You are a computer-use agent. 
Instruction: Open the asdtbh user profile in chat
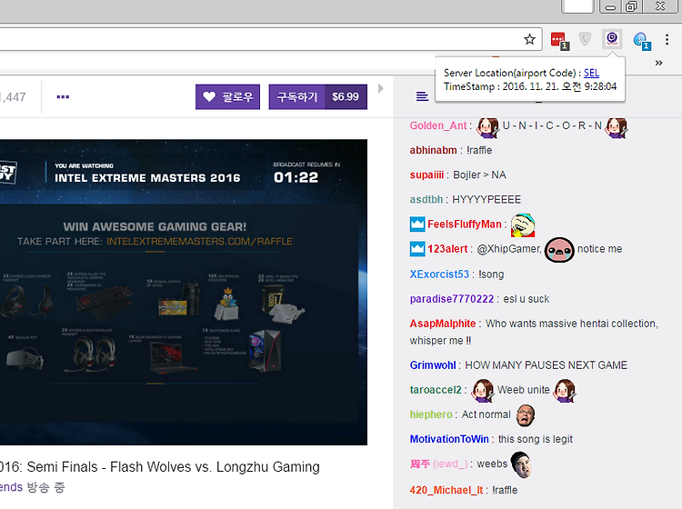pos(426,200)
